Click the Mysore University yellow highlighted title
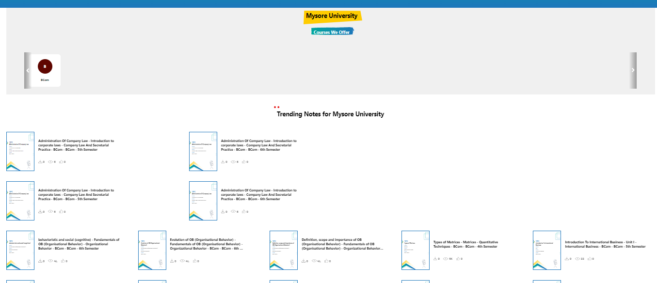 tap(332, 16)
